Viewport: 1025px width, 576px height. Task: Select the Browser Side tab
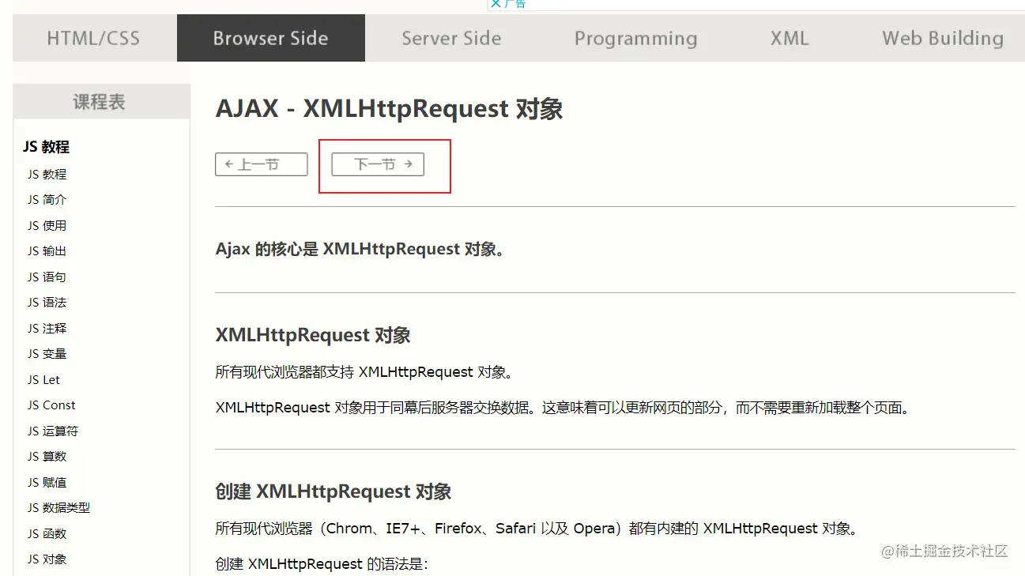pos(270,38)
